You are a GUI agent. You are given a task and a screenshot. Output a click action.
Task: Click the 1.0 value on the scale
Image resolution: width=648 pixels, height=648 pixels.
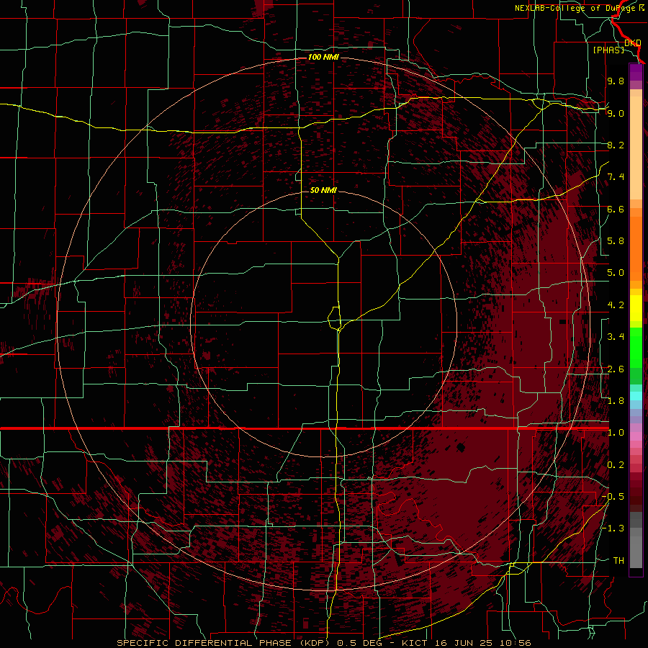616,433
